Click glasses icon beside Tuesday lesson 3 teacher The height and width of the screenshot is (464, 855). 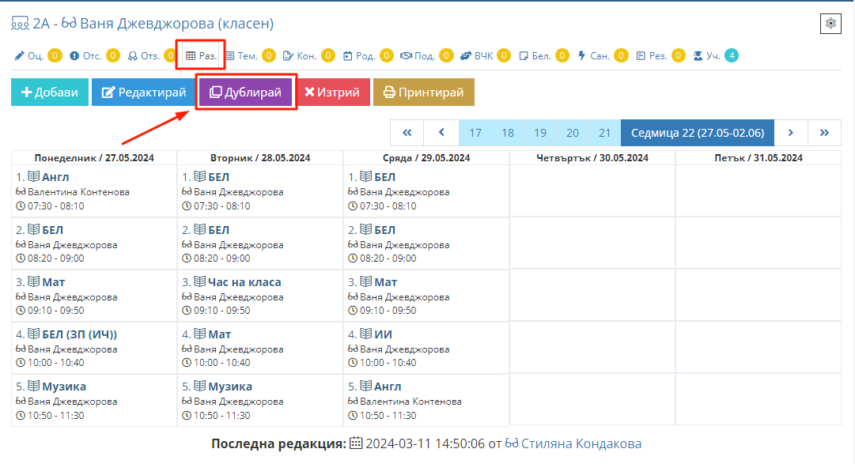(x=187, y=296)
